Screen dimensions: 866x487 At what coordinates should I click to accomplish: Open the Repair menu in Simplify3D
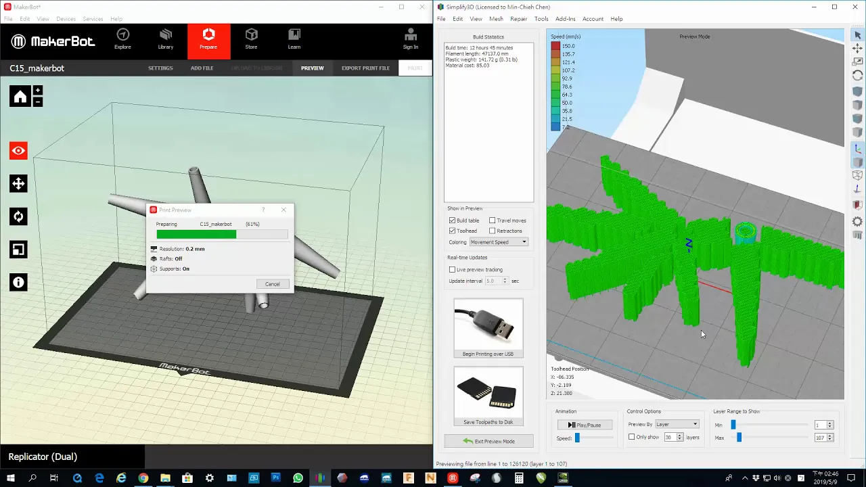(519, 19)
